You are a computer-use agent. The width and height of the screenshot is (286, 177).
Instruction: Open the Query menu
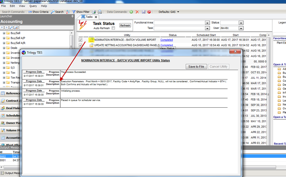point(33,6)
